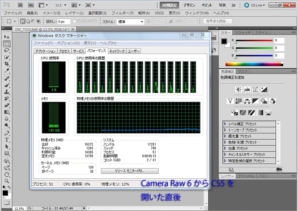Image resolution: width=298 pixels, height=211 pixels.
Task: Expand the レベル補正 プリセット list
Action: point(225,124)
